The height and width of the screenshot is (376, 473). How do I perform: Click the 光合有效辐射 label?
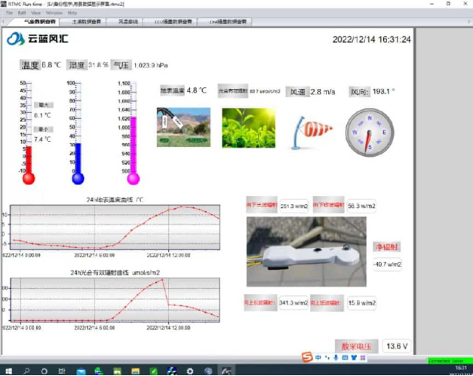[x=233, y=90]
